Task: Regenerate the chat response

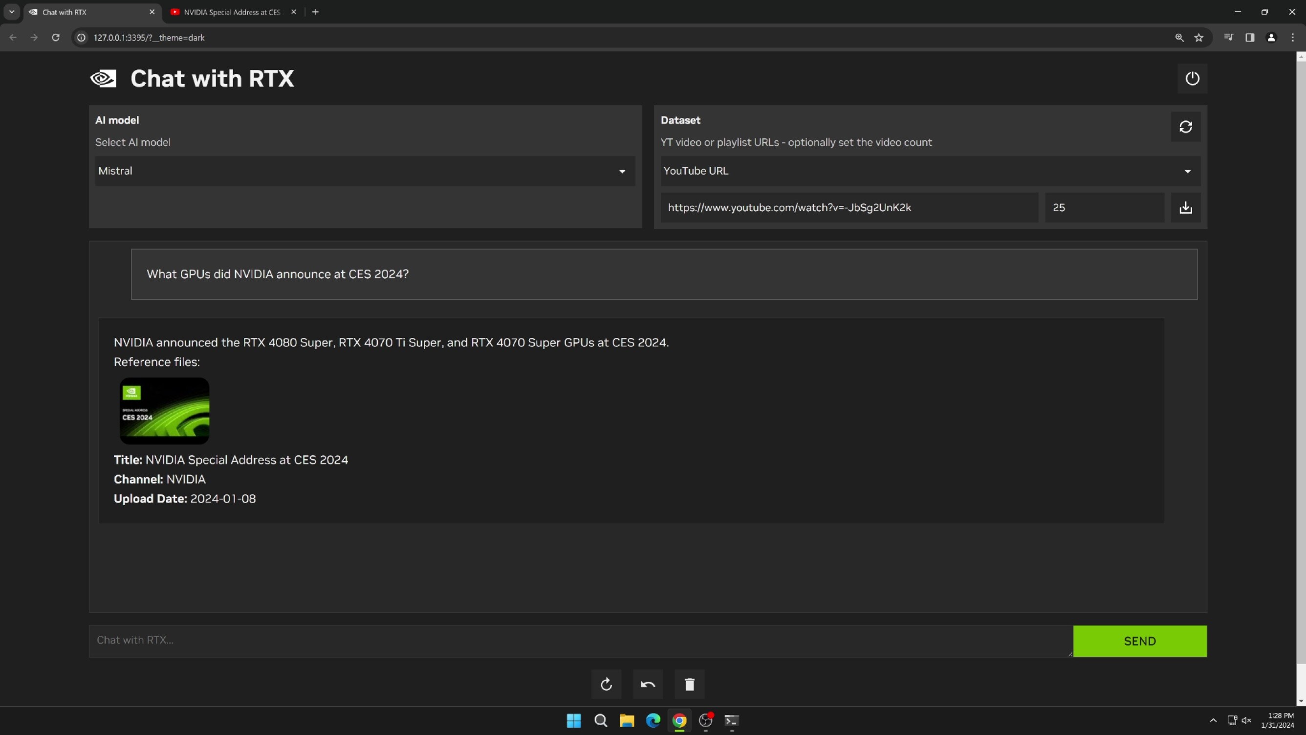Action: click(607, 684)
